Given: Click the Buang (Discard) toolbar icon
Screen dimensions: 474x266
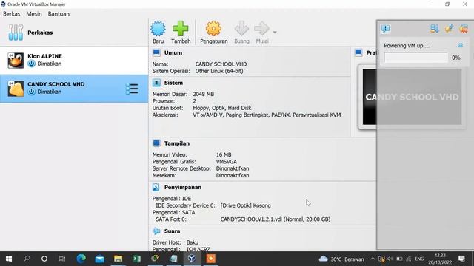Looking at the screenshot, I should coord(241,29).
